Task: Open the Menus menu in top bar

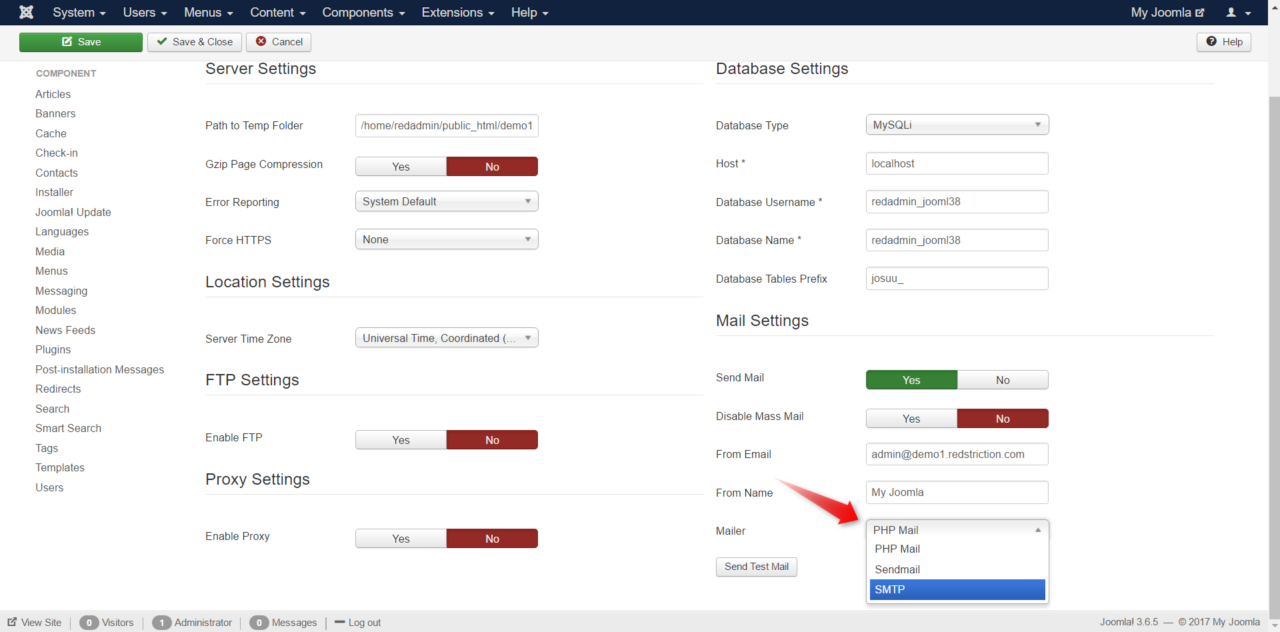Action: (208, 13)
